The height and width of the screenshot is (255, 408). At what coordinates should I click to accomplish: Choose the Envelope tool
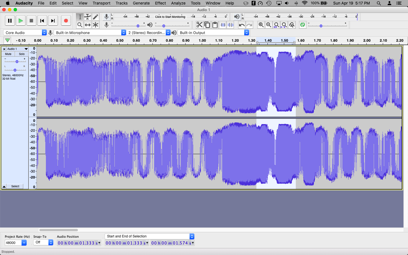pyautogui.click(x=88, y=17)
